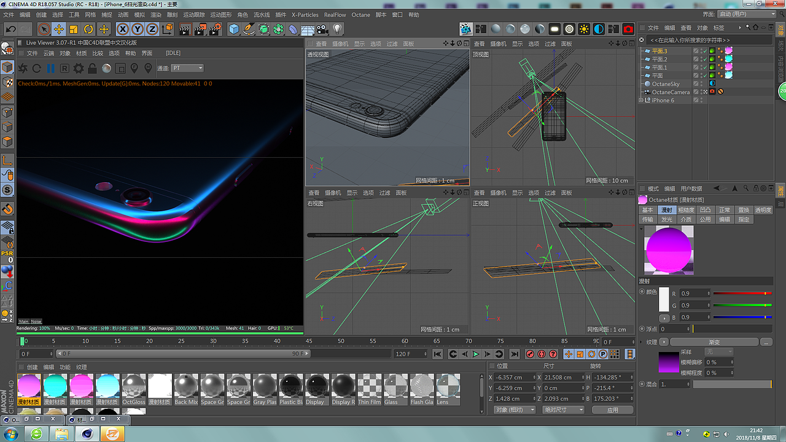This screenshot has width=786, height=442.
Task: Play the animation forward
Action: (476, 354)
